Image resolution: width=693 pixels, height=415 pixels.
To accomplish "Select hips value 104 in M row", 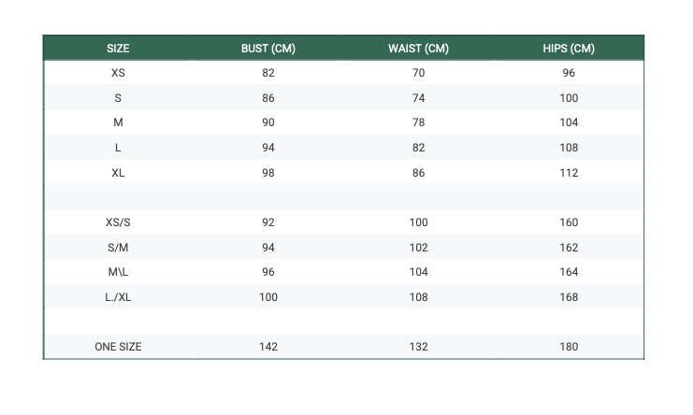I will (x=569, y=122).
